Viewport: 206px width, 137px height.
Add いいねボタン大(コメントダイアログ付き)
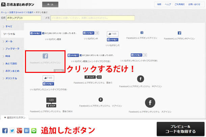coord(48,83)
